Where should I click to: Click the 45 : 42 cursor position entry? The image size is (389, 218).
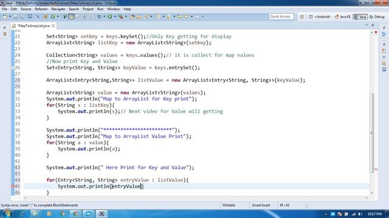pyautogui.click(x=284, y=205)
